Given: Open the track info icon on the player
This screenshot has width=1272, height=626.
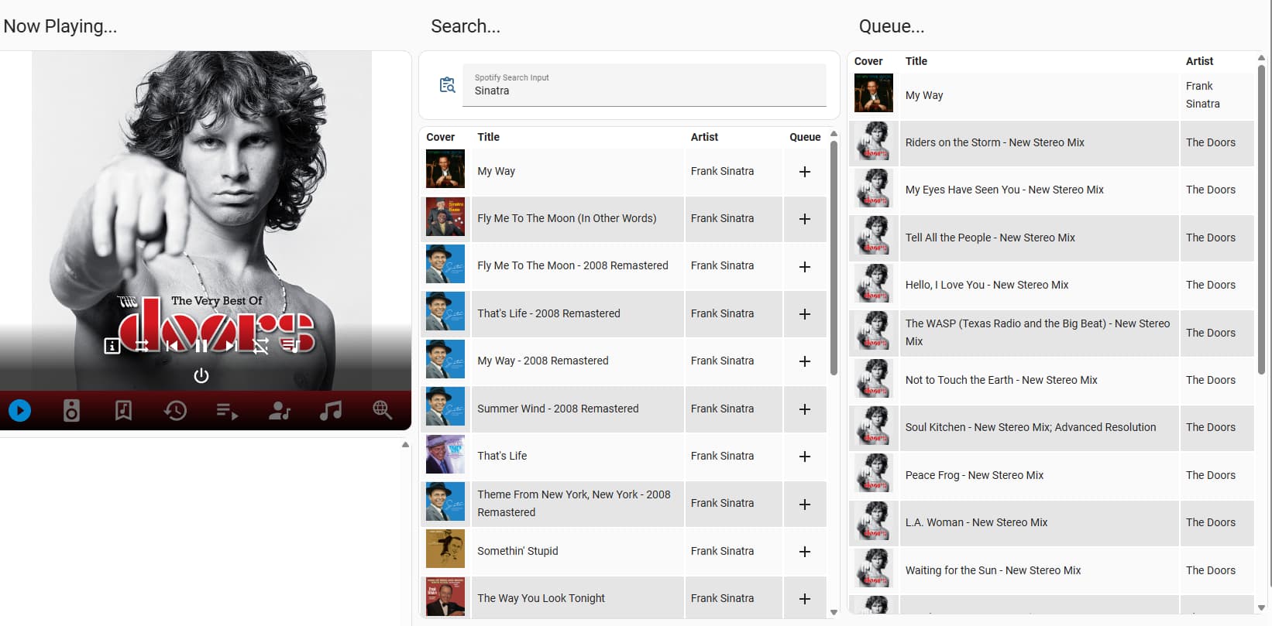Looking at the screenshot, I should click(x=112, y=346).
